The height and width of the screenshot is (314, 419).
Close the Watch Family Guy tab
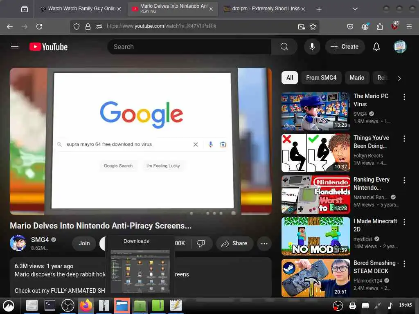(119, 9)
